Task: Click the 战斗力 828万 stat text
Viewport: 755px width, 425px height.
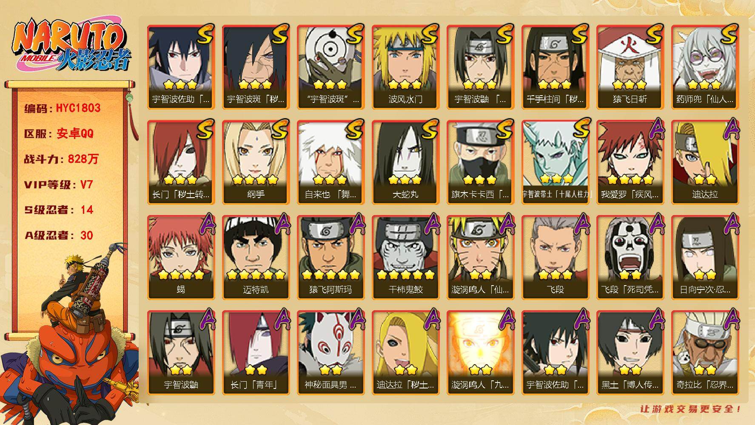Action: click(x=61, y=159)
